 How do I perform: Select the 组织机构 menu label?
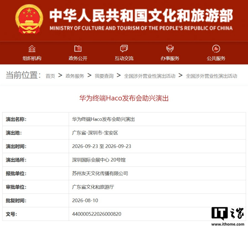click(x=32, y=58)
